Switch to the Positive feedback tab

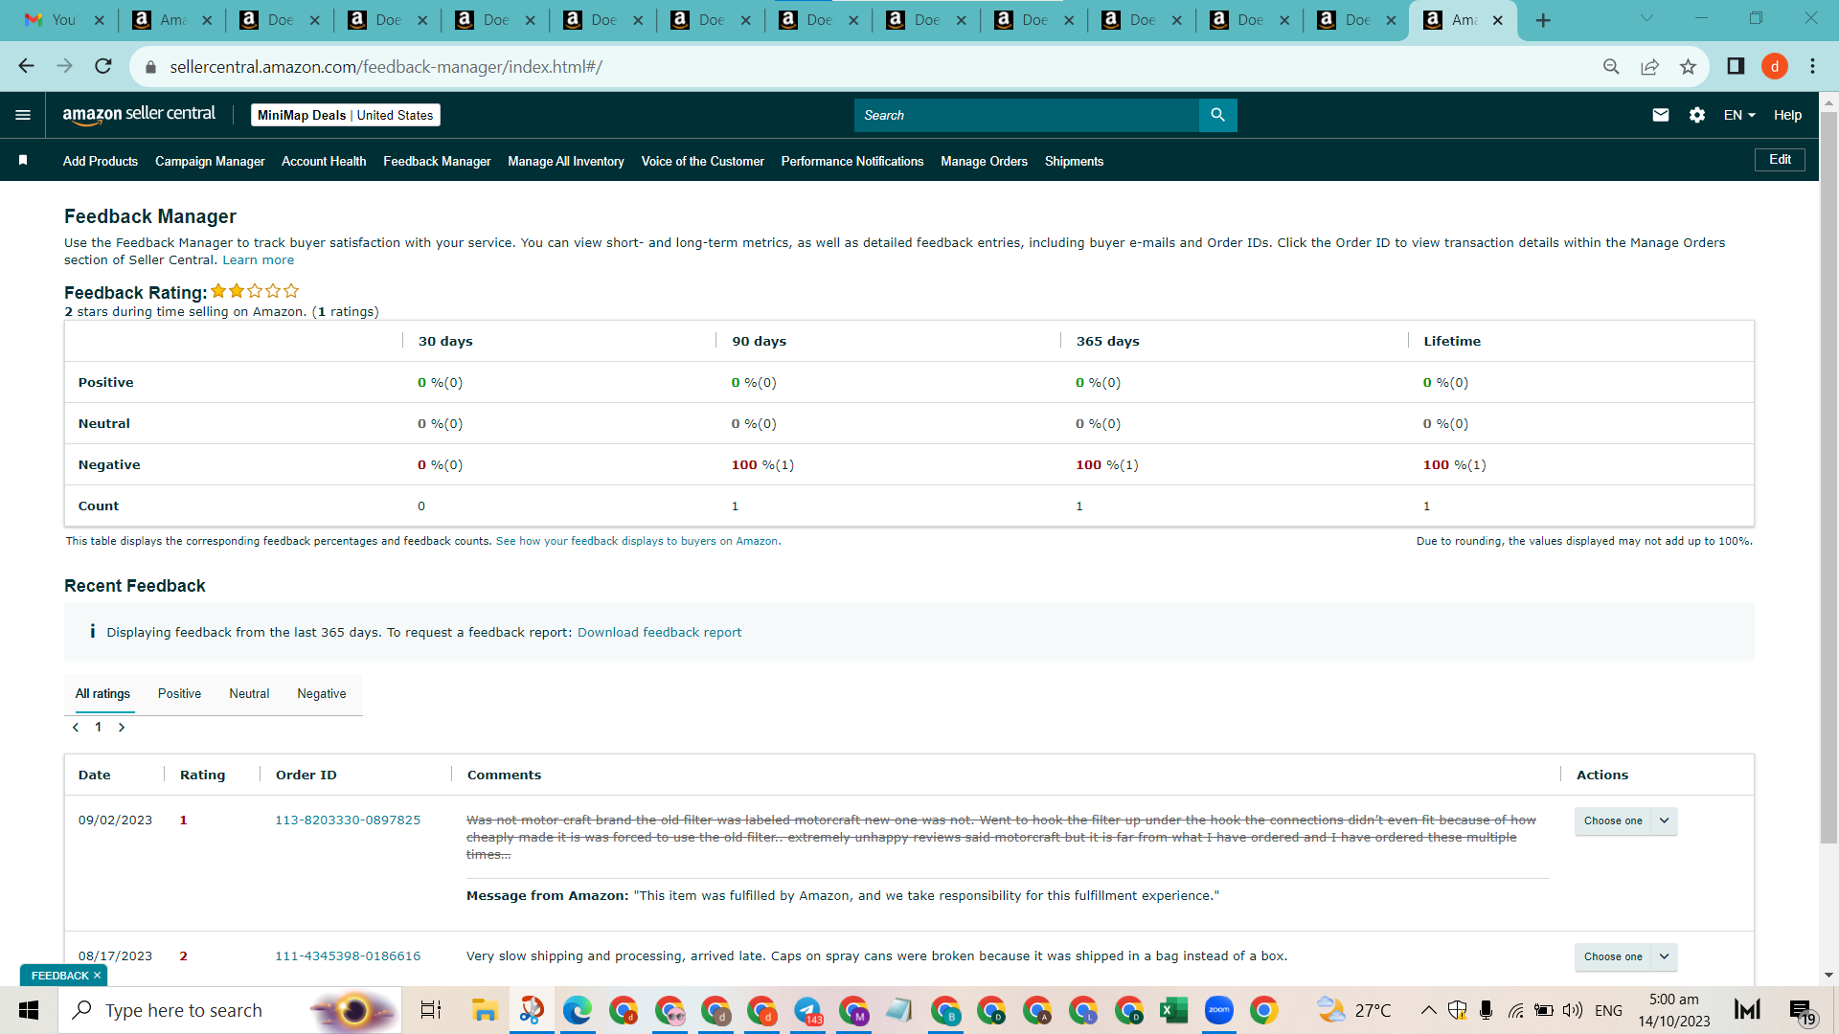(179, 694)
